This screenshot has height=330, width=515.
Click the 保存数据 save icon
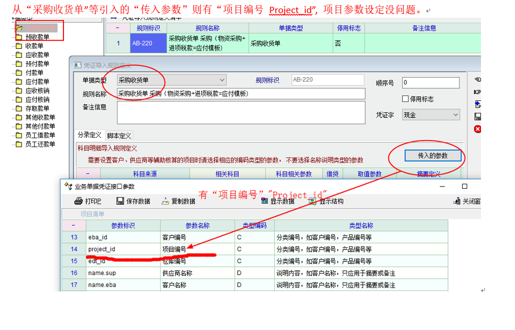pyautogui.click(x=120, y=201)
